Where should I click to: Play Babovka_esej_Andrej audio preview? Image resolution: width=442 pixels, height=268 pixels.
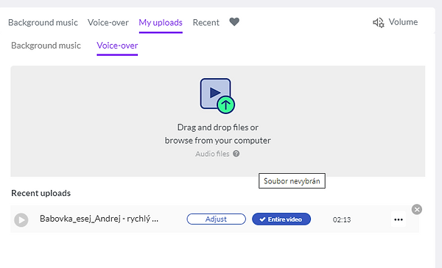coord(21,220)
